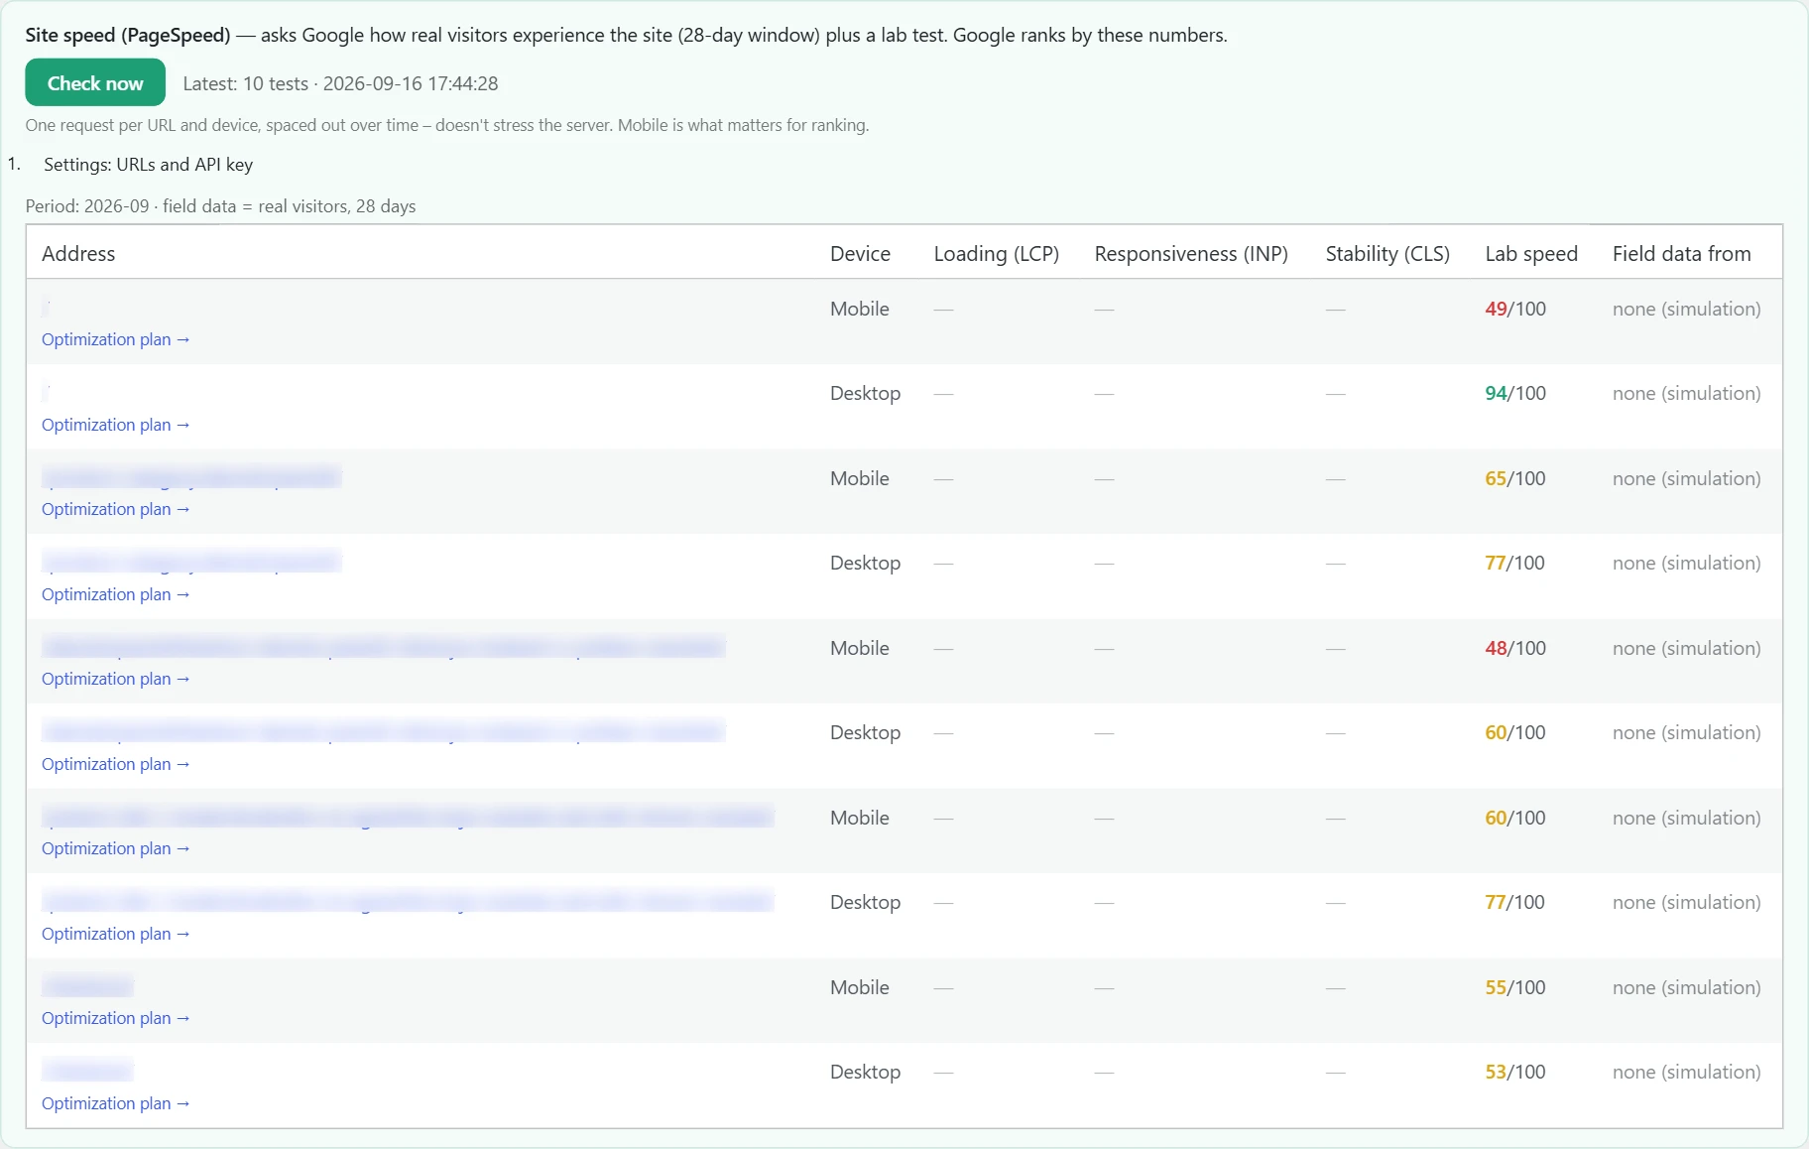This screenshot has width=1809, height=1149.
Task: Select the 53/100 lab speed score
Action: 1515,1072
